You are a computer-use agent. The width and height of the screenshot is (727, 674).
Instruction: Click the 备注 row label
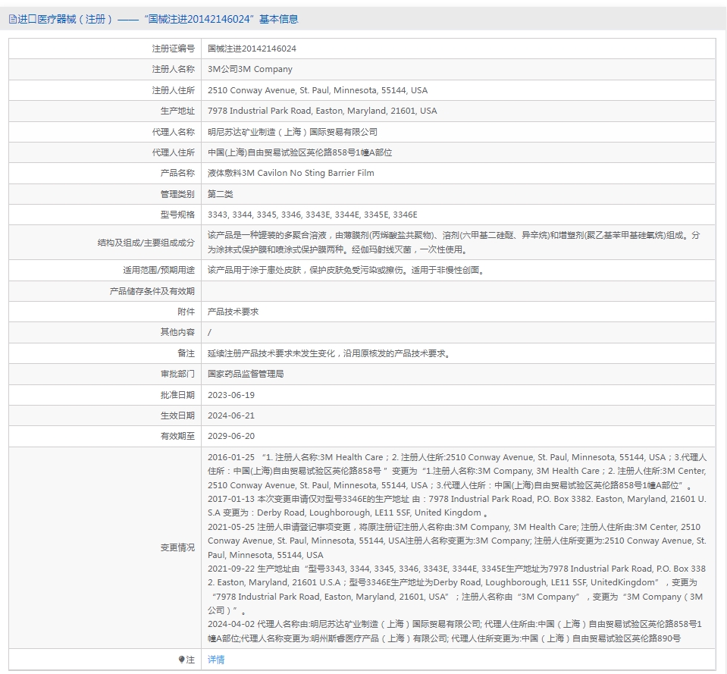[x=186, y=354]
